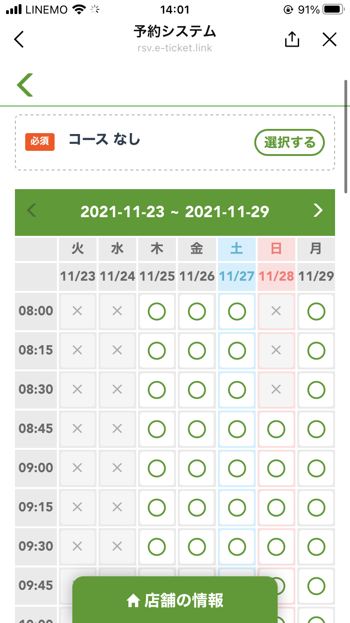The image size is (350, 623).
Task: Tap unavailable 08:00 slot on Tuesday 11/23
Action: point(77,311)
